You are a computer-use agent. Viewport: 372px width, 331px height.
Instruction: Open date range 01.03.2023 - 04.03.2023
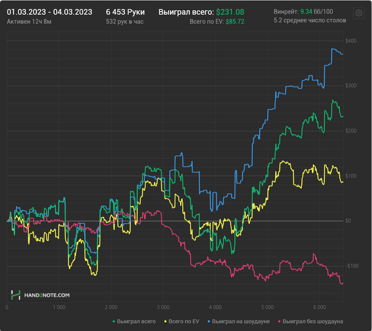49,12
